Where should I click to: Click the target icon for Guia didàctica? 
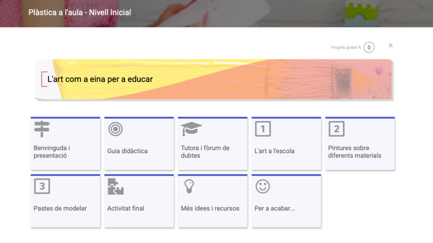pos(115,129)
